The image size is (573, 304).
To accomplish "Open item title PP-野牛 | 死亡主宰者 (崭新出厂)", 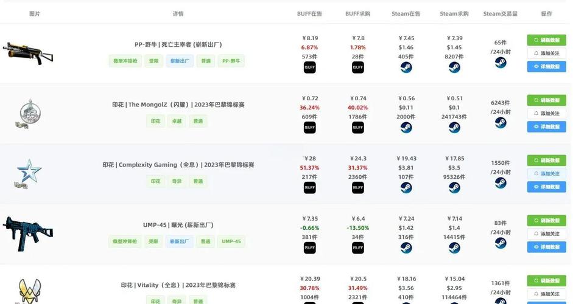I will point(178,44).
